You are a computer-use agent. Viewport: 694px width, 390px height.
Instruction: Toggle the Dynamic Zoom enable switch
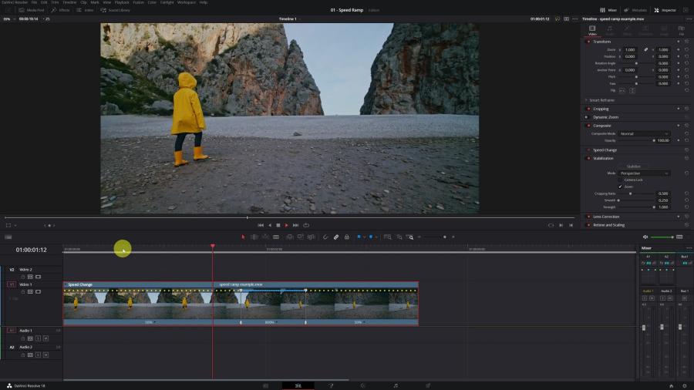click(587, 117)
